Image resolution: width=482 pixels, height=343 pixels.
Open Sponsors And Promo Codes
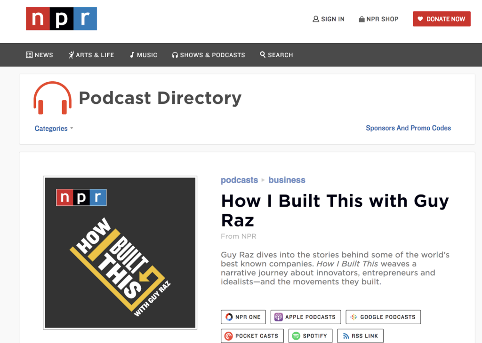[408, 128]
